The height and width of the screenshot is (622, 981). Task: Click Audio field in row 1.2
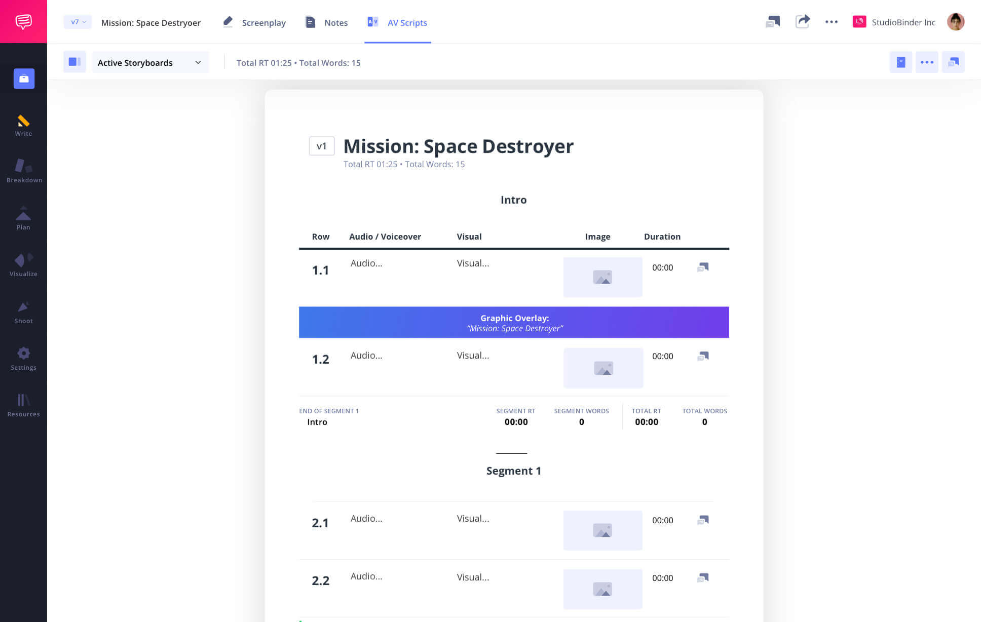point(366,355)
